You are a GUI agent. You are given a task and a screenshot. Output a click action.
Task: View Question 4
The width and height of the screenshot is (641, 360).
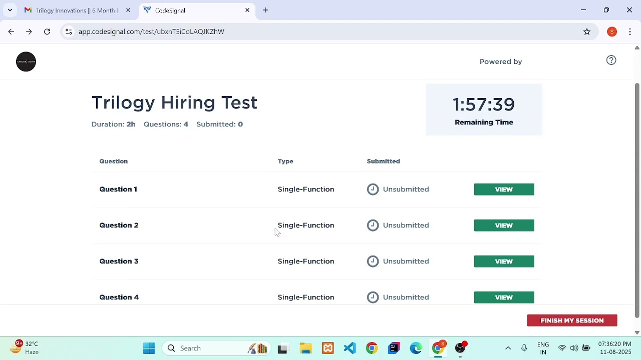504,297
